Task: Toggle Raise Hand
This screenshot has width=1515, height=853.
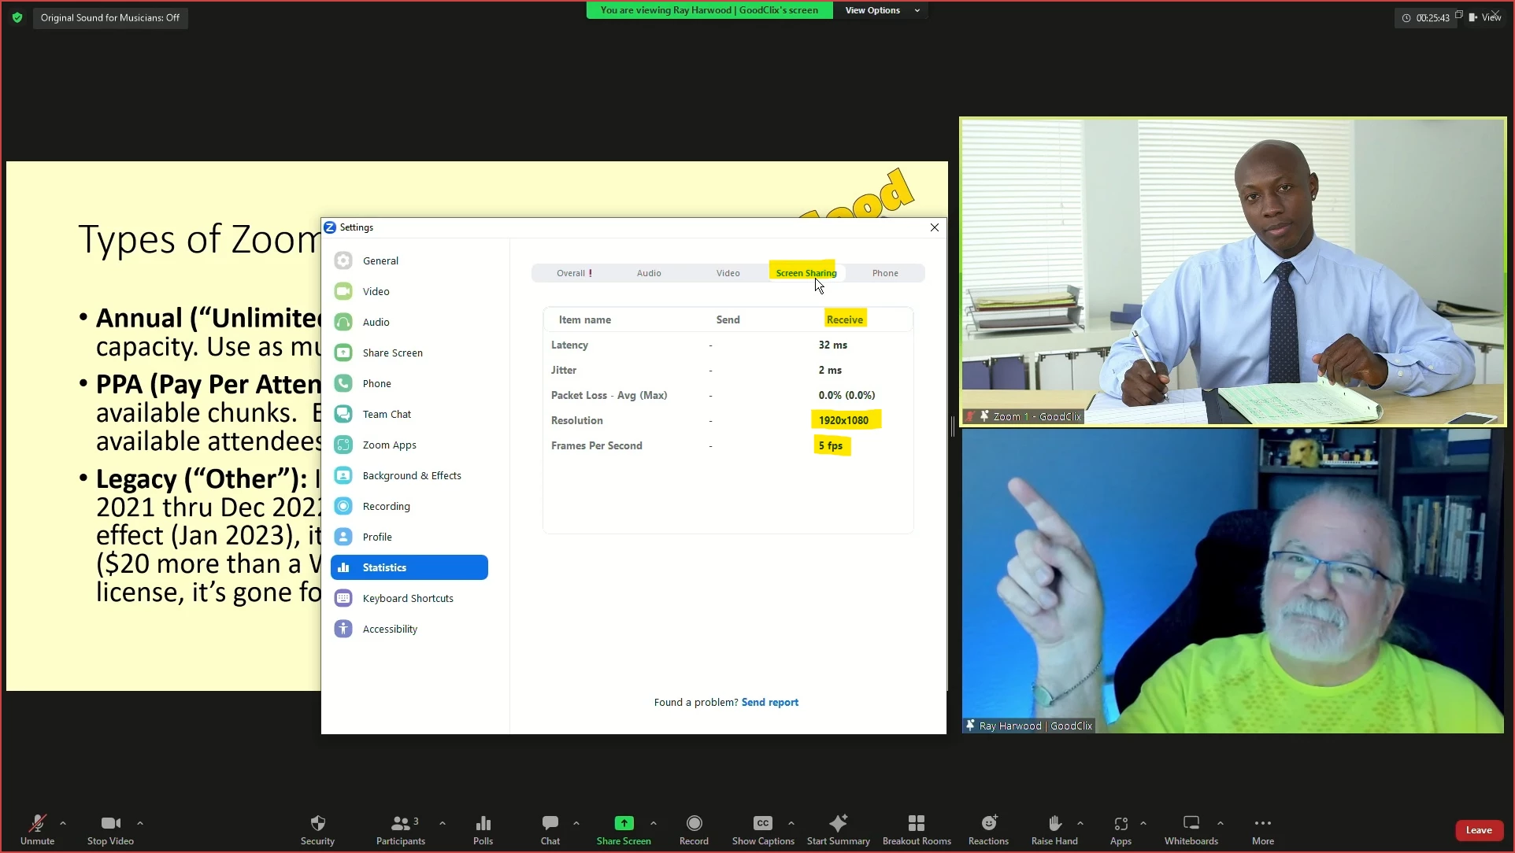Action: (x=1054, y=823)
